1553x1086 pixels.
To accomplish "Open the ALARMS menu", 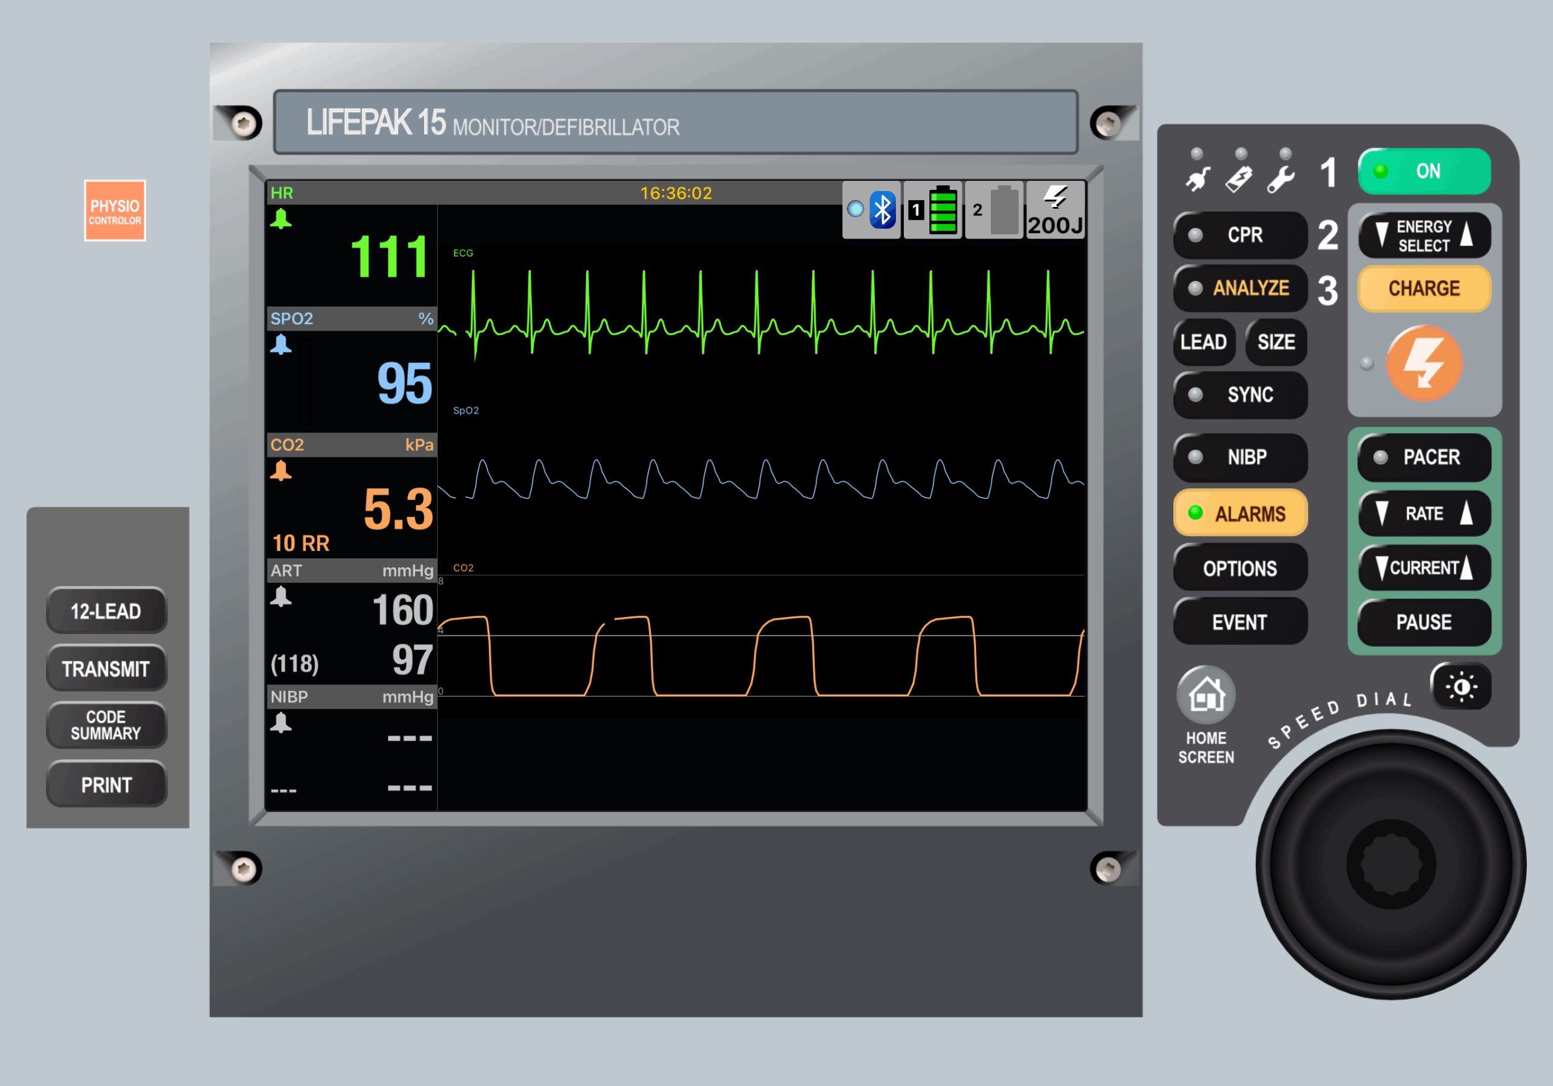I will coord(1240,513).
